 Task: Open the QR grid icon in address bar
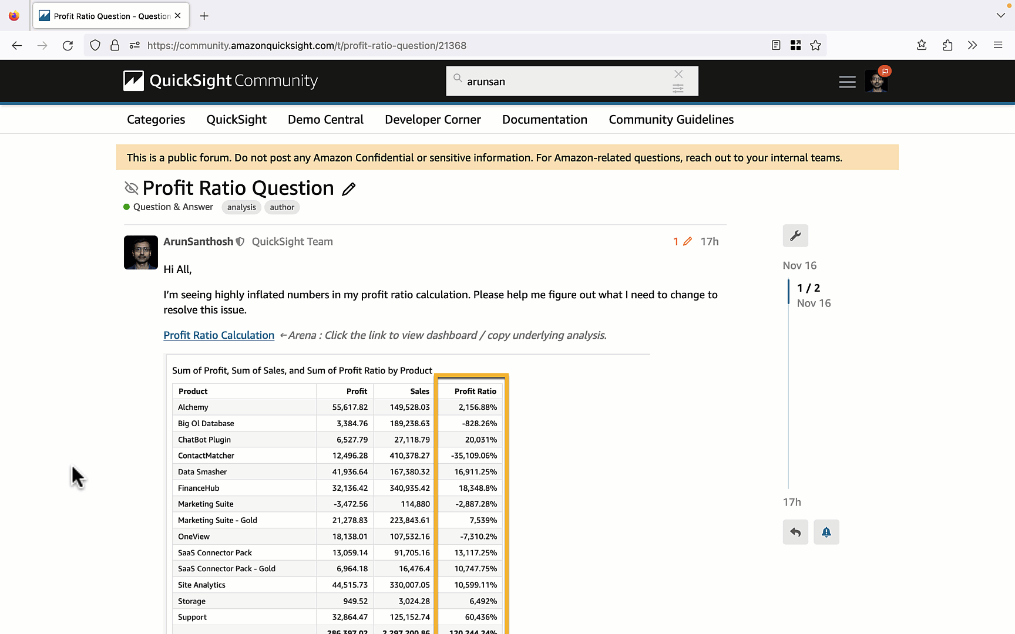(796, 45)
